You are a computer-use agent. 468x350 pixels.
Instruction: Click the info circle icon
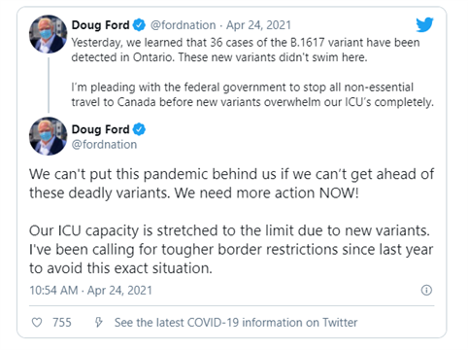(426, 290)
